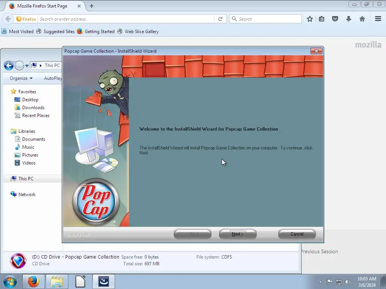Go back using Firefox back arrow
This screenshot has width=386, height=289.
coord(8,19)
